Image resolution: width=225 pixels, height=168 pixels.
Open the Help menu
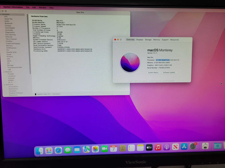tap(51, 8)
